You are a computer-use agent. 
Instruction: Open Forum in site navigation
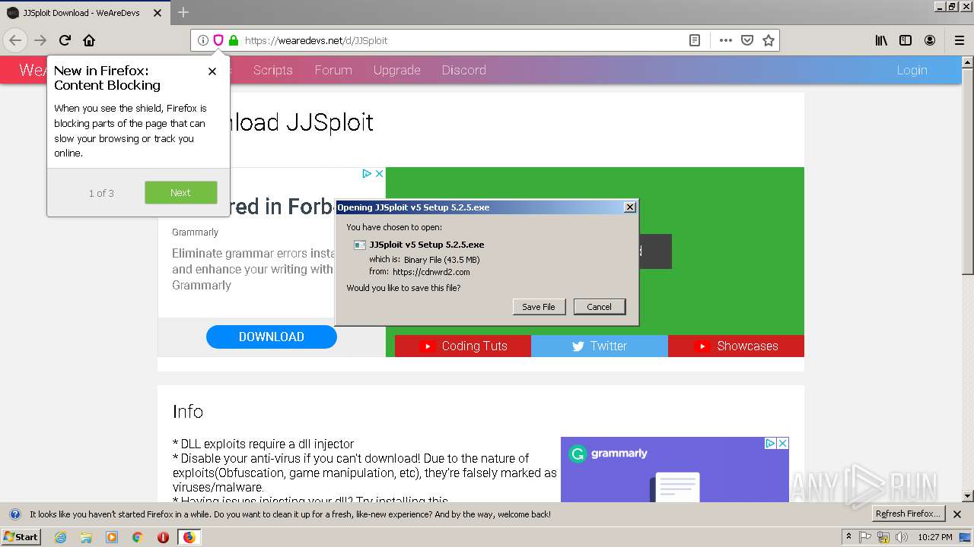click(x=333, y=70)
